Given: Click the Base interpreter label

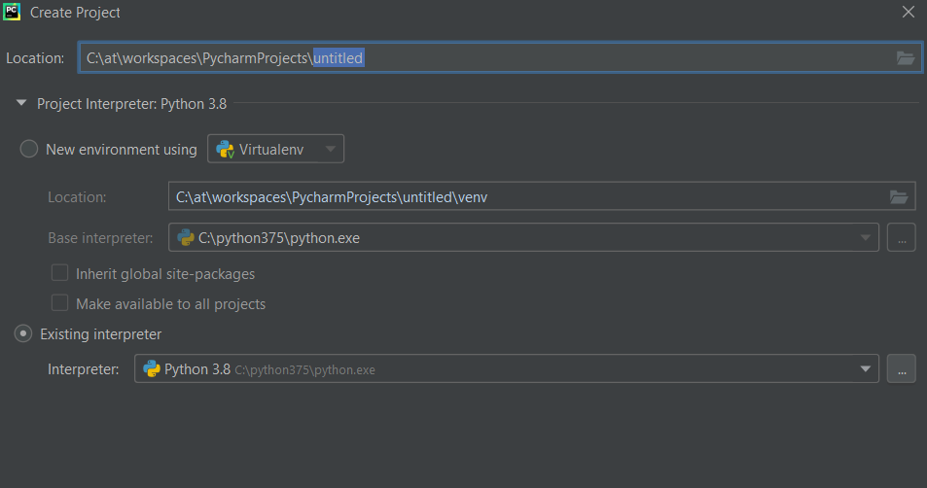Looking at the screenshot, I should [100, 238].
